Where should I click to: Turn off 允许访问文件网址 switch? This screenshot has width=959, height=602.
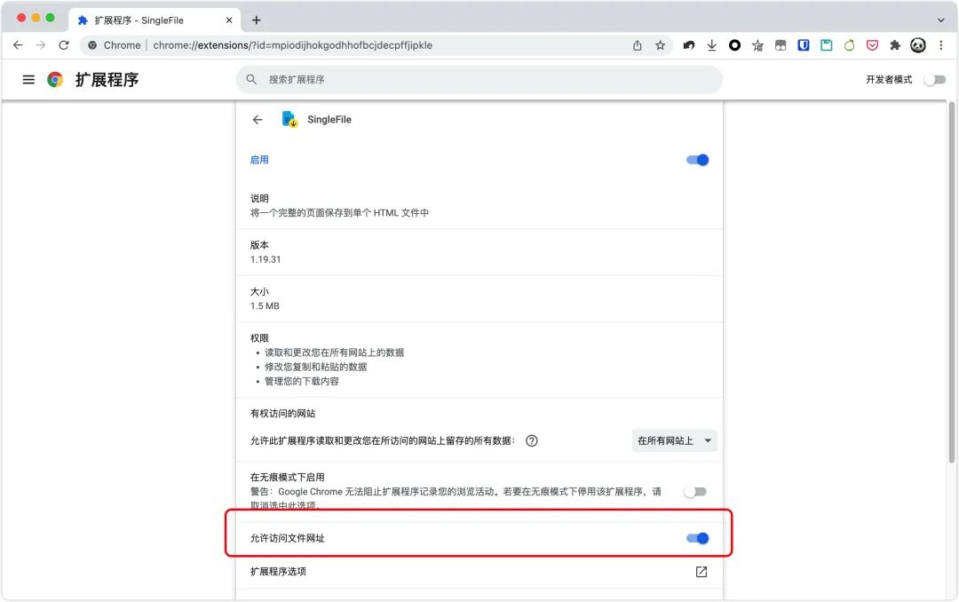697,538
